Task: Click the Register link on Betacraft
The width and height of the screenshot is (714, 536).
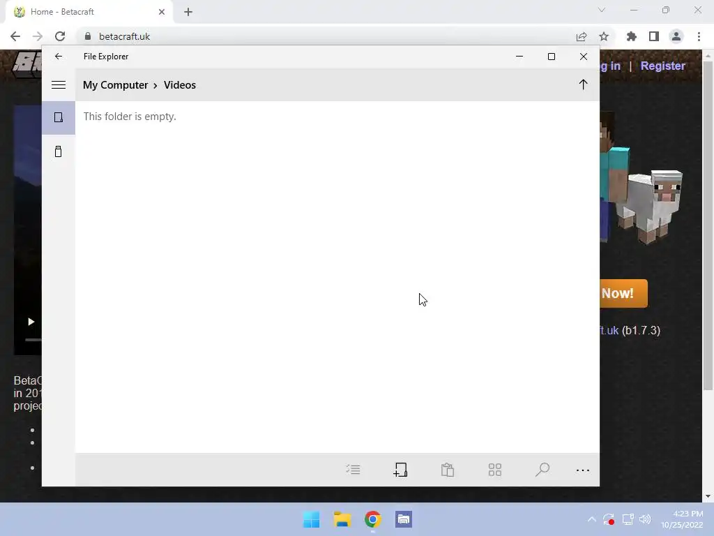Action: (662, 66)
